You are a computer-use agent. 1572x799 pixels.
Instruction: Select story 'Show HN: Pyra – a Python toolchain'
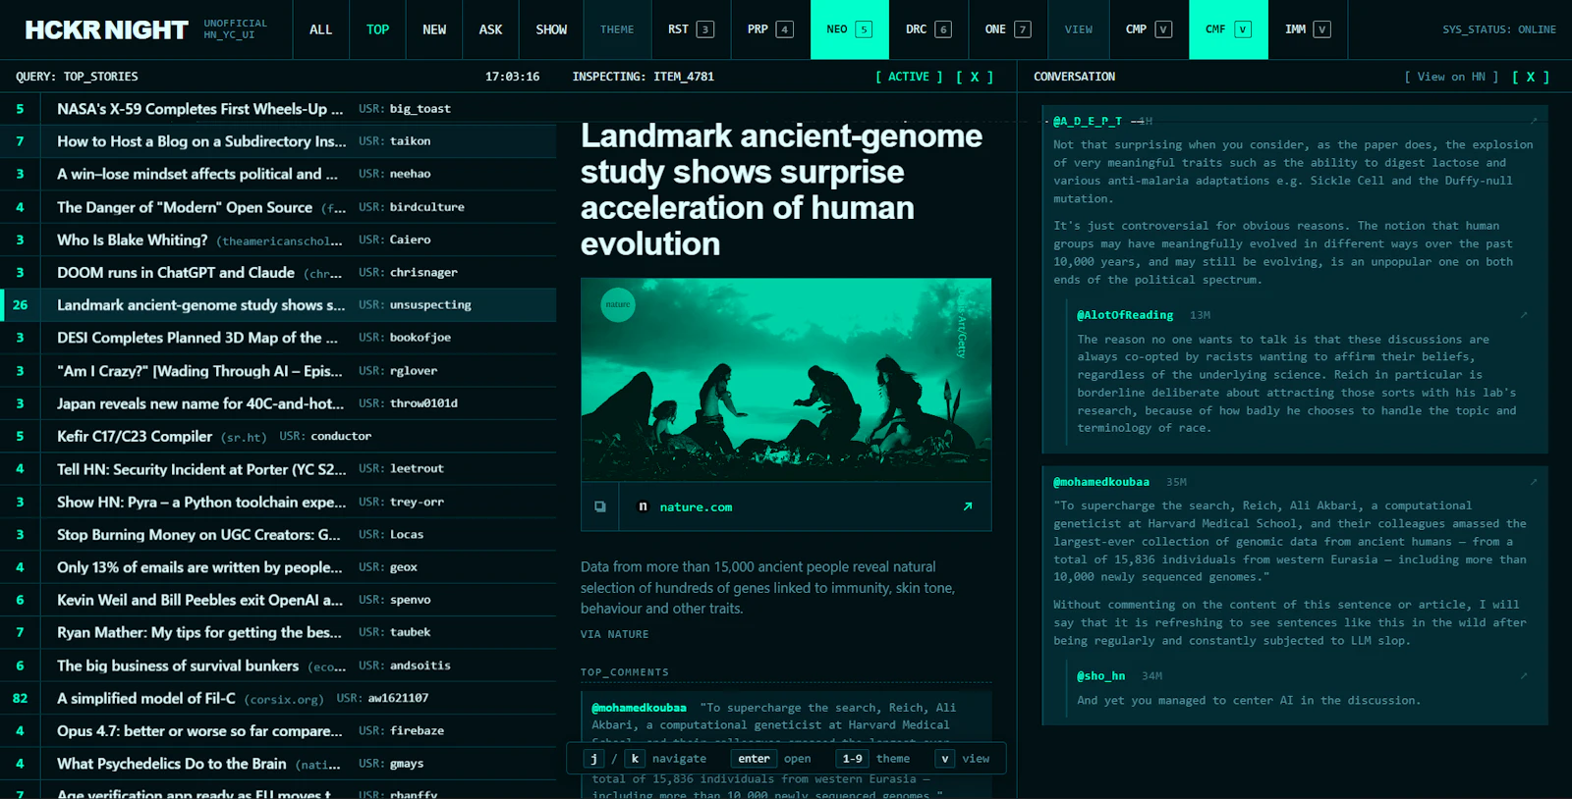pos(278,502)
